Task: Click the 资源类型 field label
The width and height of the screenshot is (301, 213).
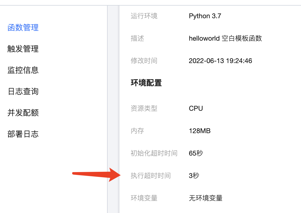Action: pyautogui.click(x=144, y=108)
